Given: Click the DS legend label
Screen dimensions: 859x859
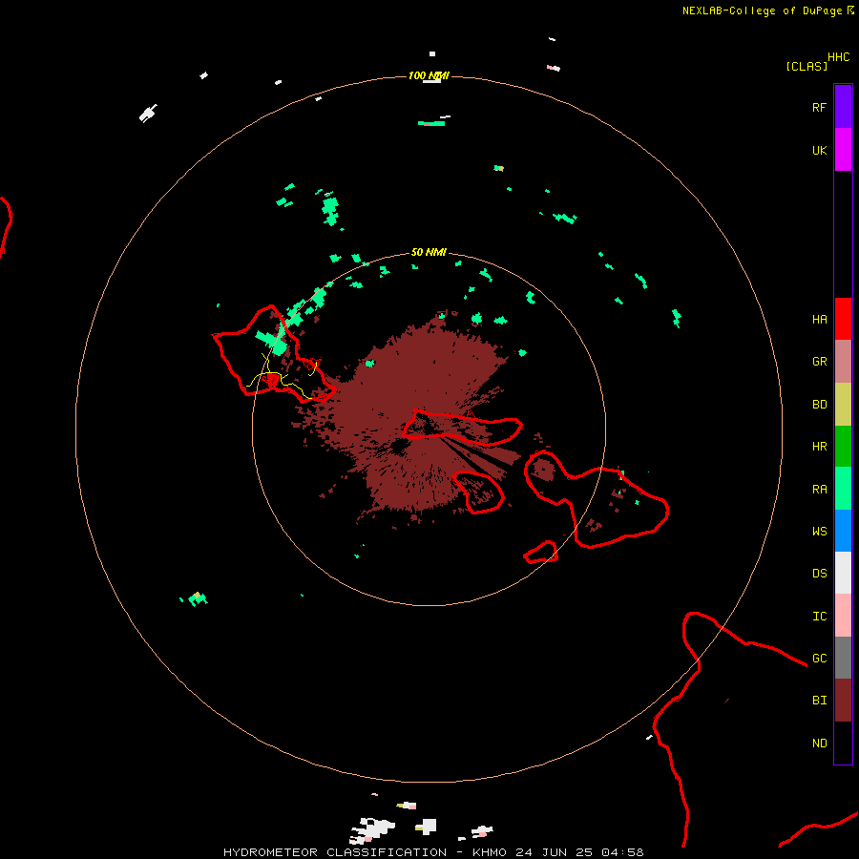Looking at the screenshot, I should pos(820,573).
